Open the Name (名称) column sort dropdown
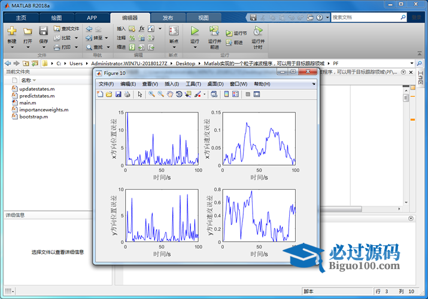 (34, 80)
